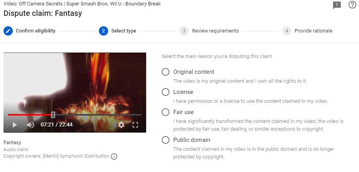Click the Confirm eligibility step label
Image resolution: width=359 pixels, height=172 pixels.
click(x=36, y=31)
